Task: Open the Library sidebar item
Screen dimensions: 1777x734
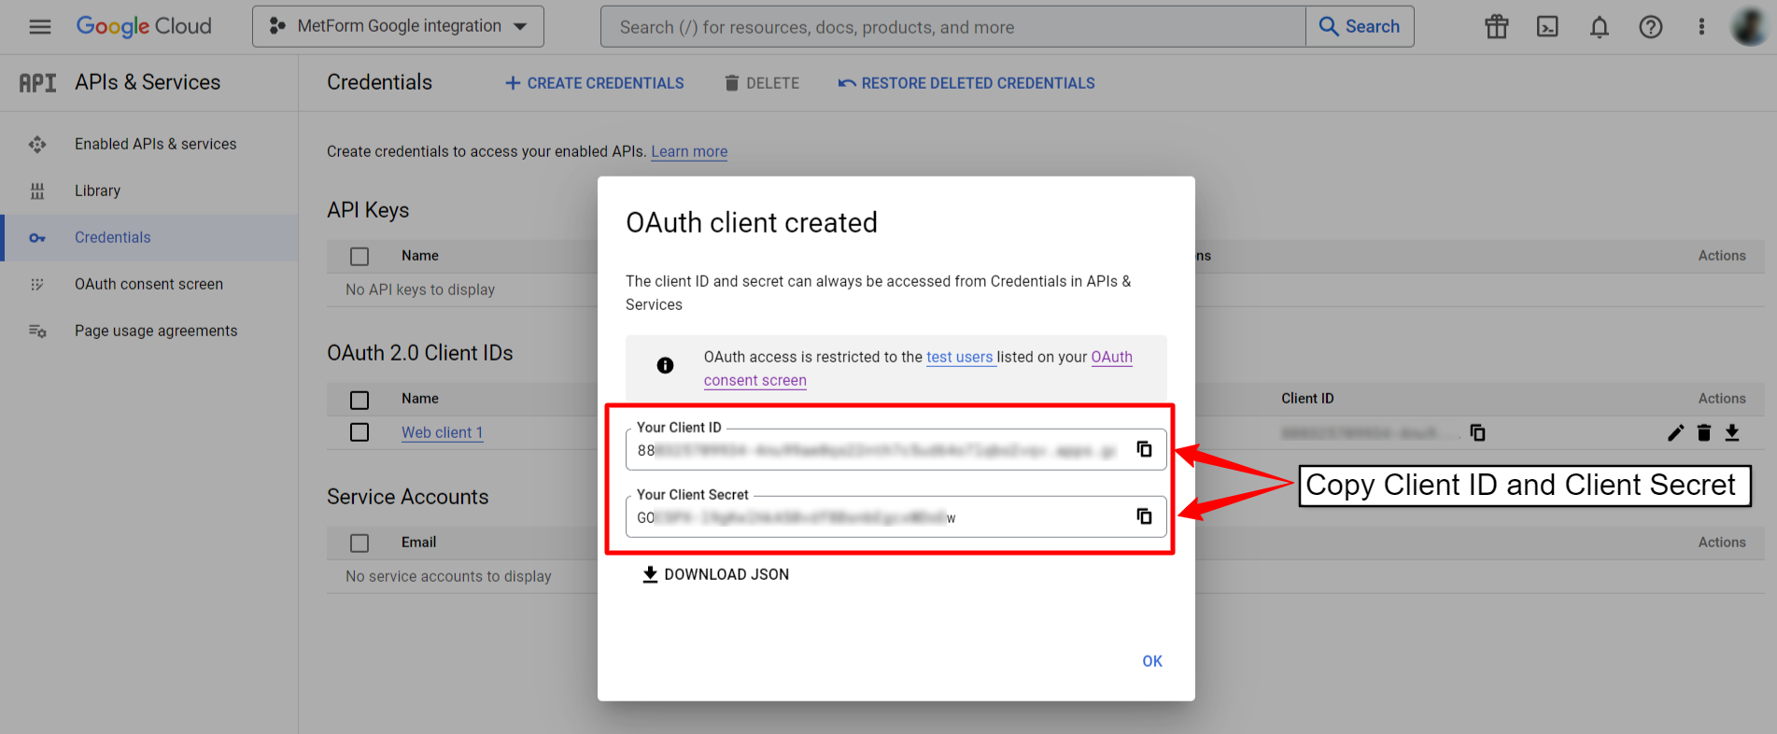Action: [x=97, y=191]
